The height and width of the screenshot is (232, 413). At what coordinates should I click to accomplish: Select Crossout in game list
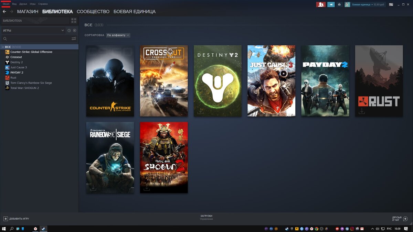[x=16, y=57]
